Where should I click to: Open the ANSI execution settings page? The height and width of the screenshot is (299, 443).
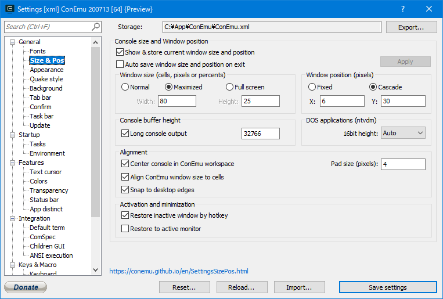tap(52, 256)
